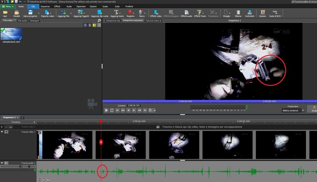Jump to the start of the sequence
Image resolution: width=317 pixels, height=182 pixels.
[x=117, y=110]
